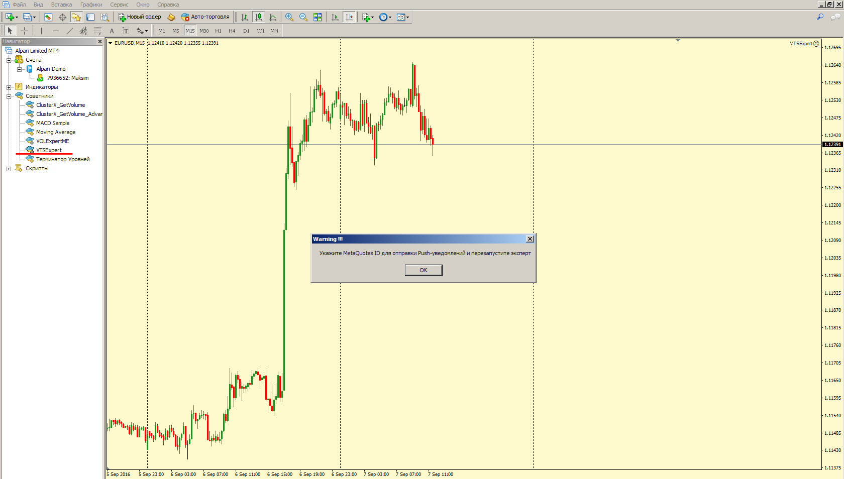Open the Графики menu
The image size is (844, 479).
point(91,5)
